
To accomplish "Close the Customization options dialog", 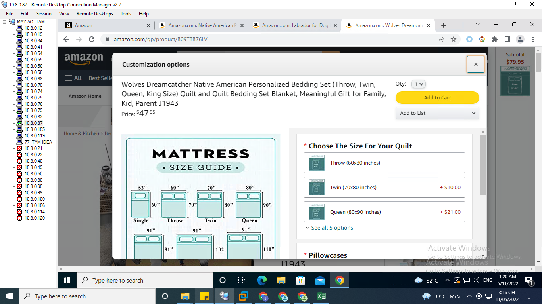I will point(476,64).
